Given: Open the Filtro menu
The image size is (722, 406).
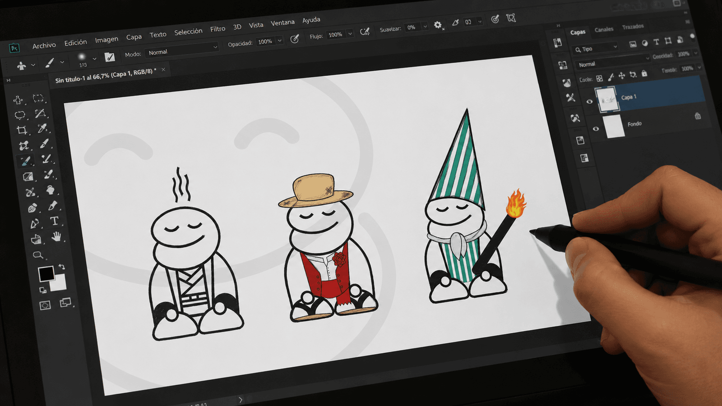Looking at the screenshot, I should [218, 29].
